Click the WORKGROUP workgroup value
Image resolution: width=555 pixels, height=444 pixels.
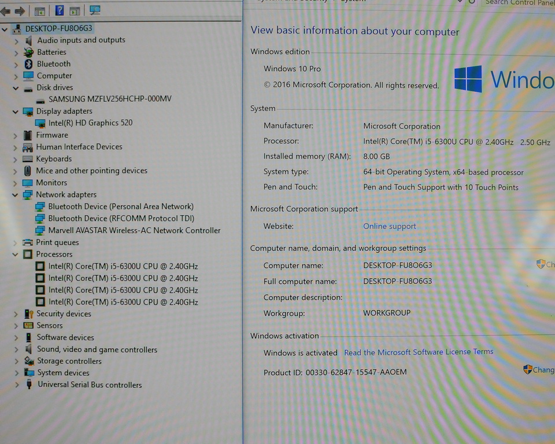tap(387, 313)
